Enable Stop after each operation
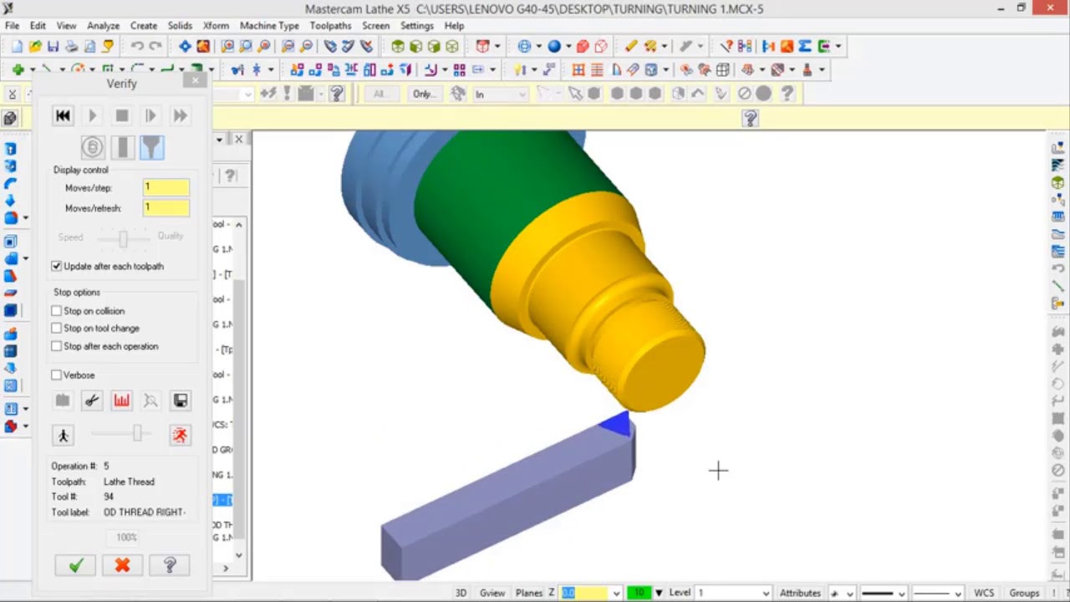This screenshot has height=602, width=1070. [x=56, y=346]
